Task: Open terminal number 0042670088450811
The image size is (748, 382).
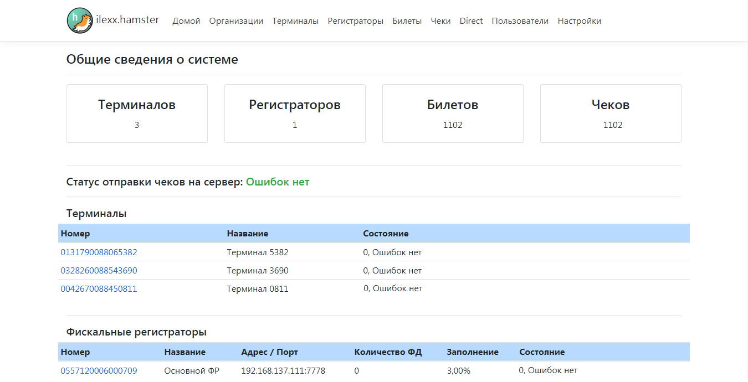Action: click(99, 289)
